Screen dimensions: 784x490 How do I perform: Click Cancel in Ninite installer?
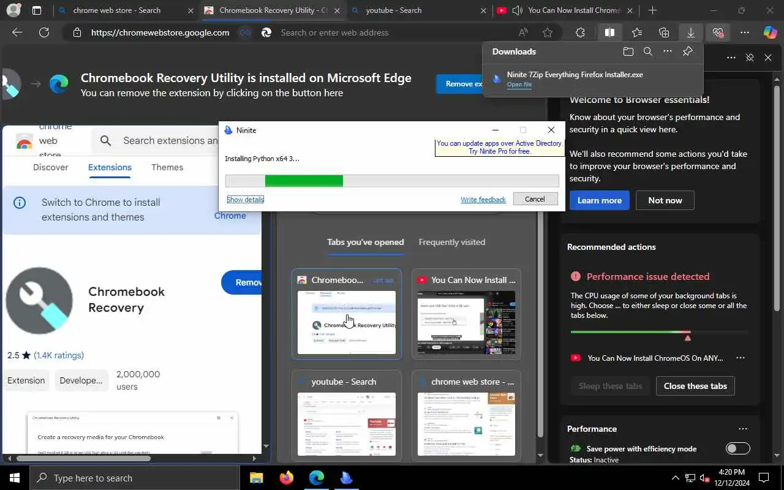click(x=535, y=199)
